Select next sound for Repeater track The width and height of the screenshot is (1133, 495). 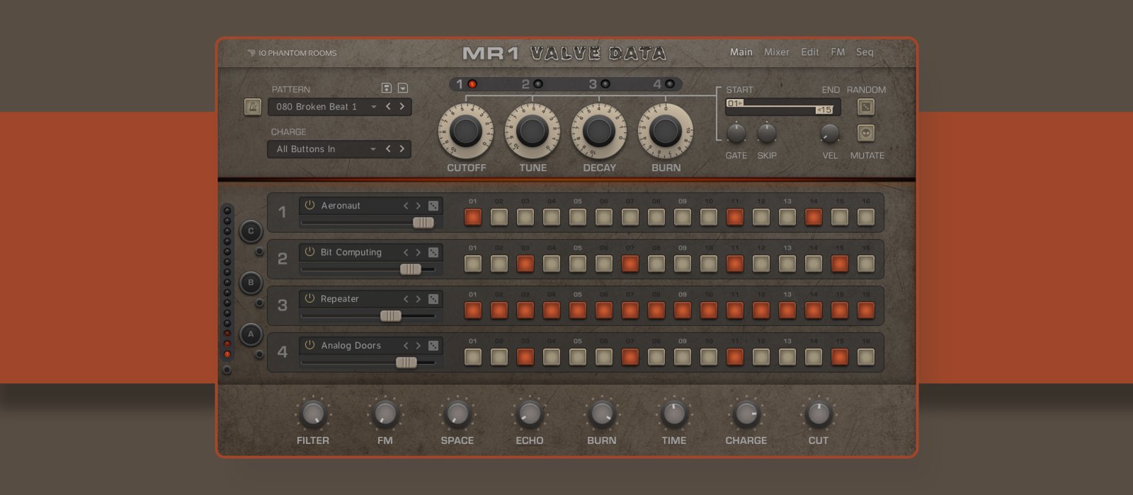tap(418, 299)
